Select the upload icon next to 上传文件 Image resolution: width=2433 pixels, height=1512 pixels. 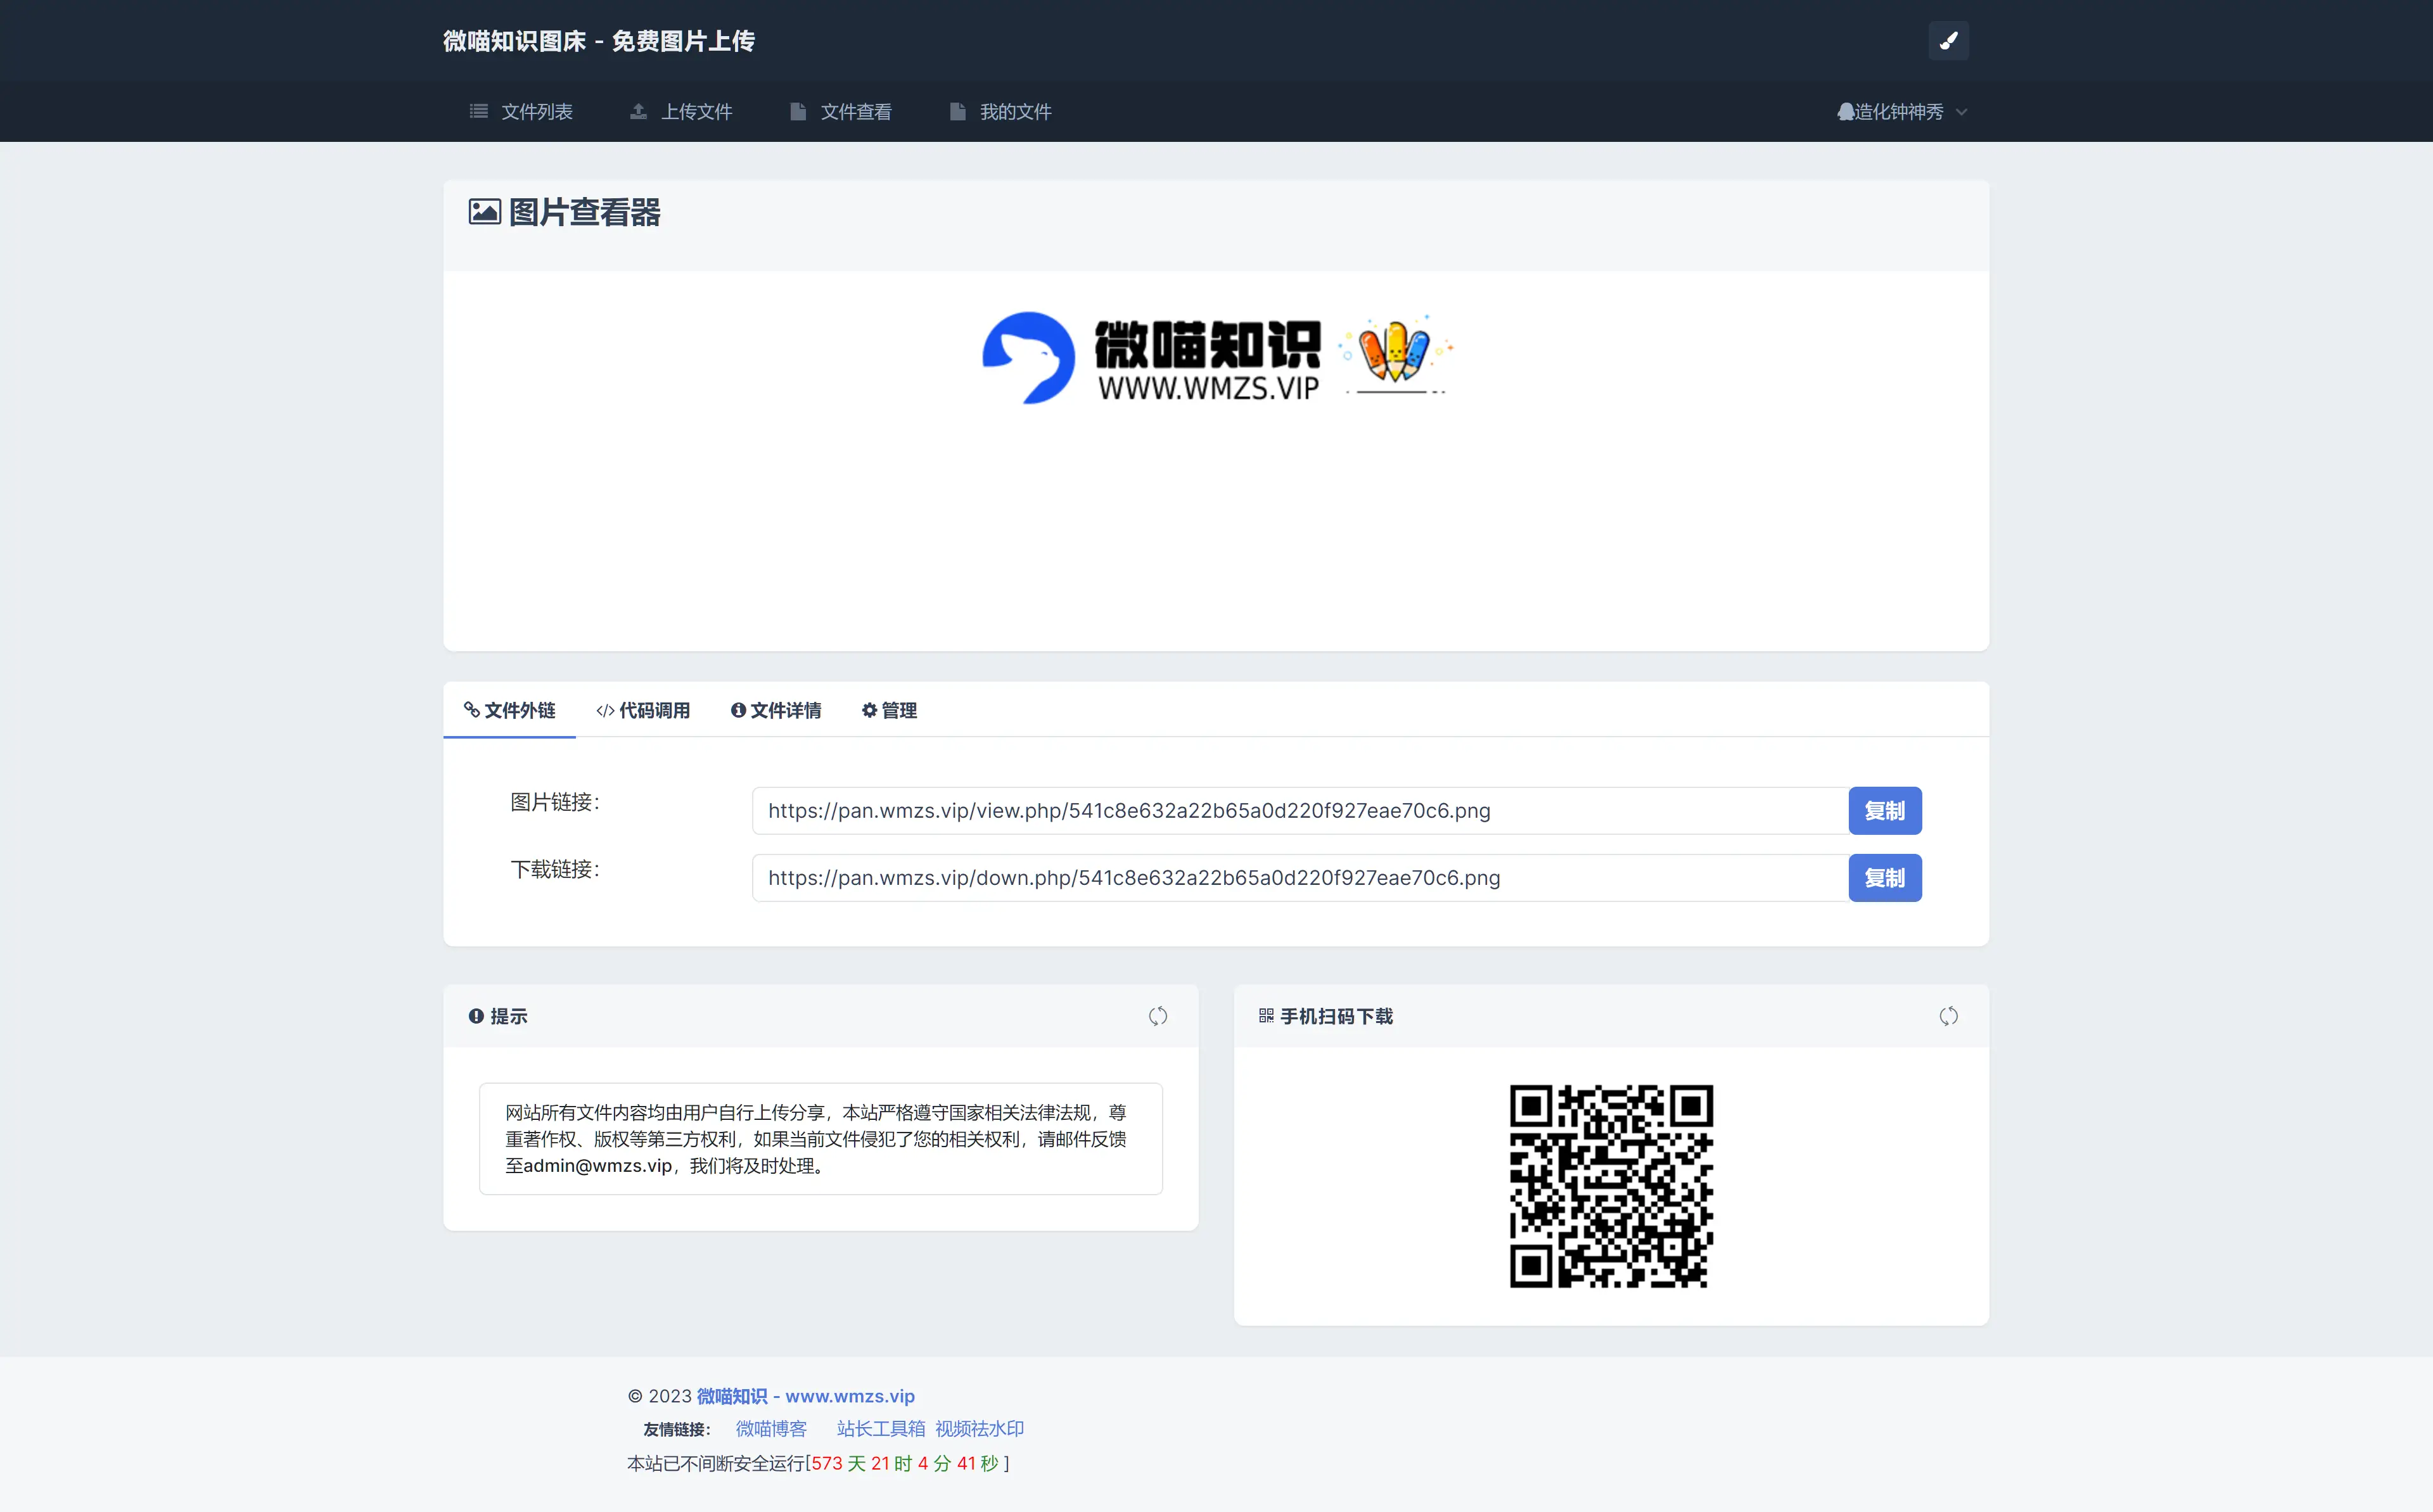(639, 111)
